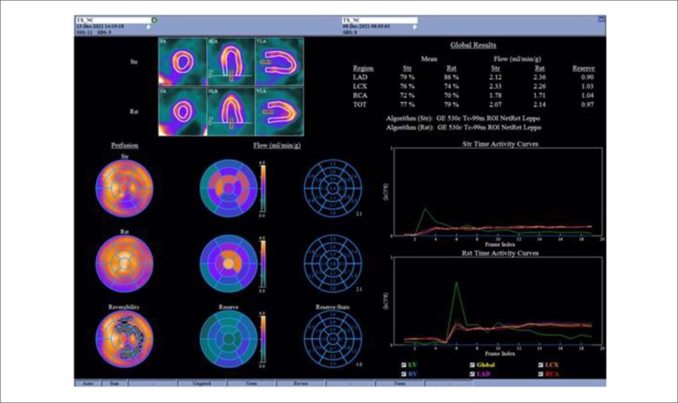
Task: Select the stress short-axis (SA) slice image
Action: 182,62
